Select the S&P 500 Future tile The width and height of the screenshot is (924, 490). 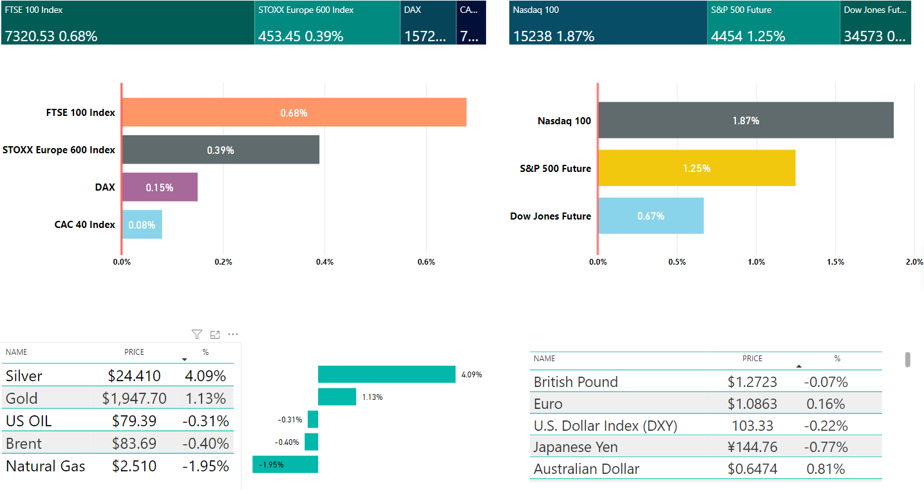click(x=773, y=23)
